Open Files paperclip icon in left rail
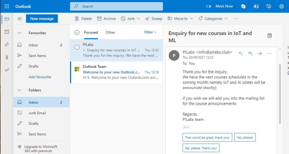289x154 pixels. [7, 57]
